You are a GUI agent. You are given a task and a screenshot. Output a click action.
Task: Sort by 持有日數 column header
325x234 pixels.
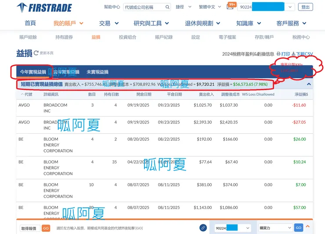pyautogui.click(x=112, y=94)
